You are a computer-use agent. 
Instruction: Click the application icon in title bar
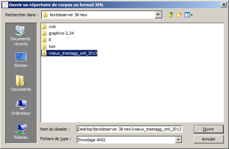pyautogui.click(x=5, y=5)
